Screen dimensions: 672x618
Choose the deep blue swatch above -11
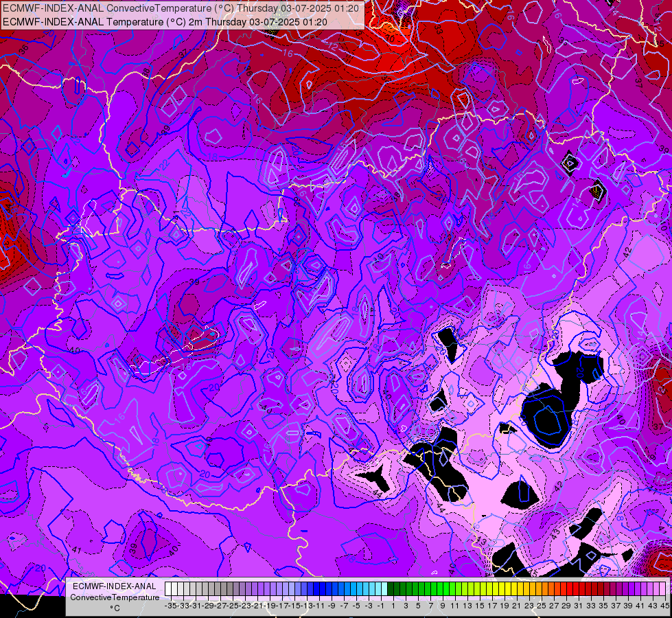coord(316,588)
